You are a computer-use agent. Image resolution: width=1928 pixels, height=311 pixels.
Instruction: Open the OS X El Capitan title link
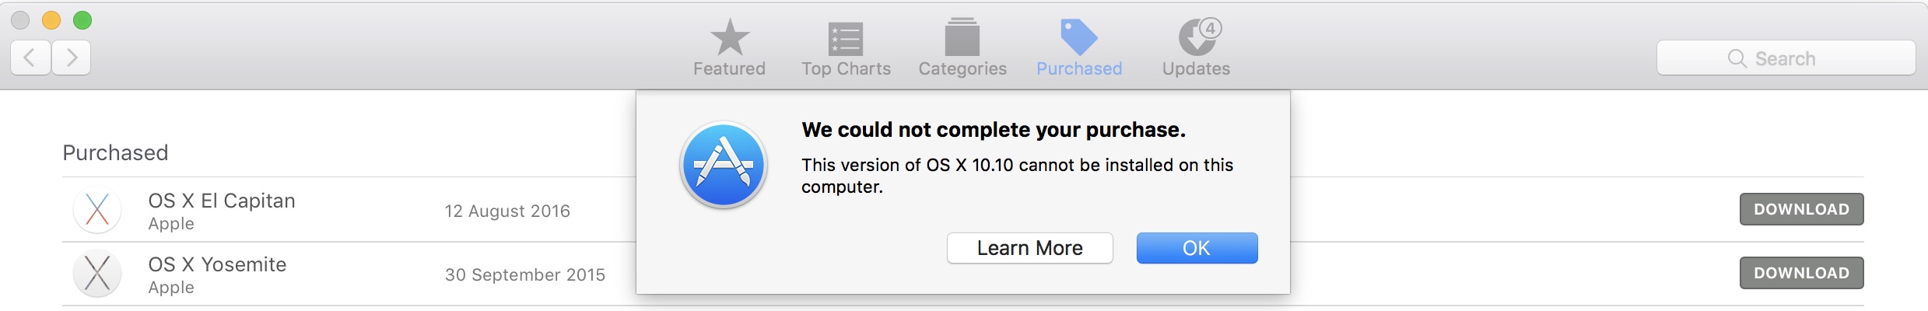pos(222,201)
